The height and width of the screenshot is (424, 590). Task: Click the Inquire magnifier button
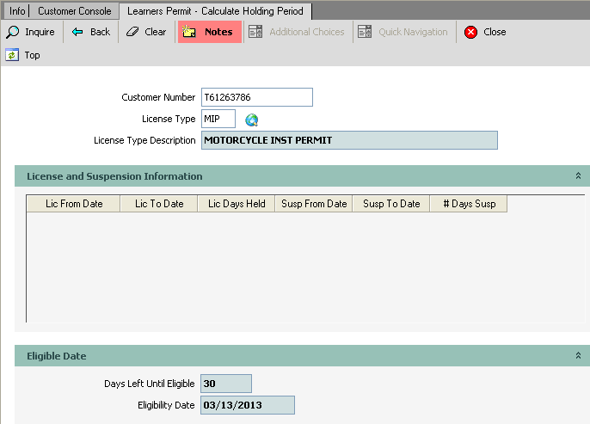31,32
